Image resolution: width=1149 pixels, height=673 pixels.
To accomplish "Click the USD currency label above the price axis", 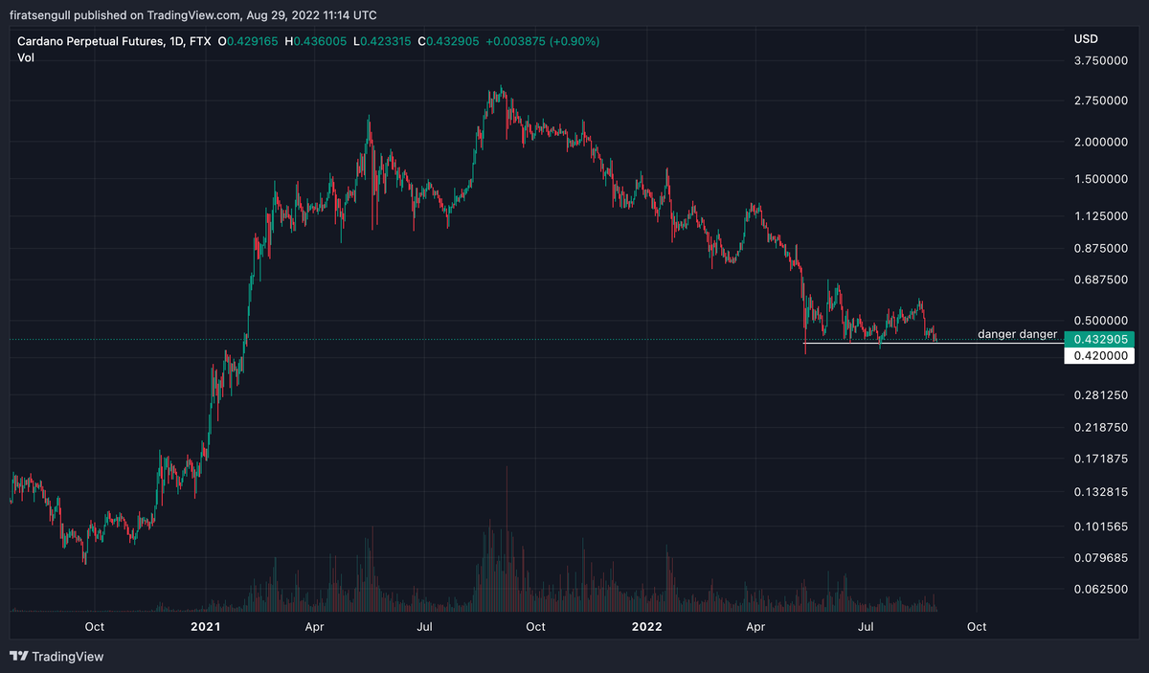I will tap(1086, 39).
